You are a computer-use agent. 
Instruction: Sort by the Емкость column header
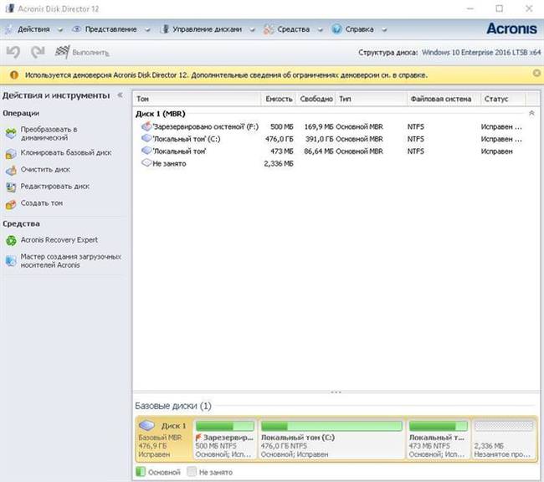pos(278,99)
